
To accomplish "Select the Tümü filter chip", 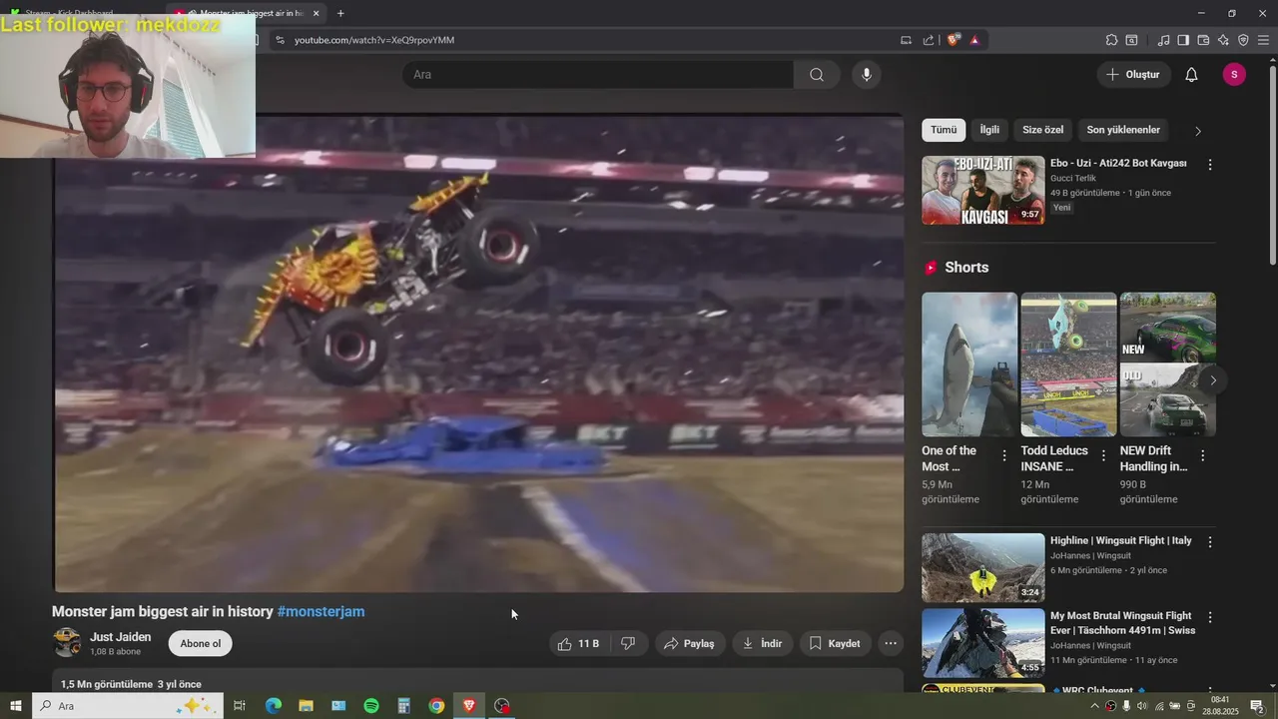I will (x=944, y=130).
